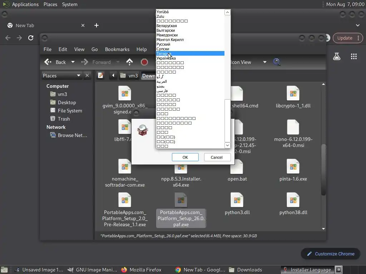
Task: Open File System in Places sidebar
Action: pos(66,111)
